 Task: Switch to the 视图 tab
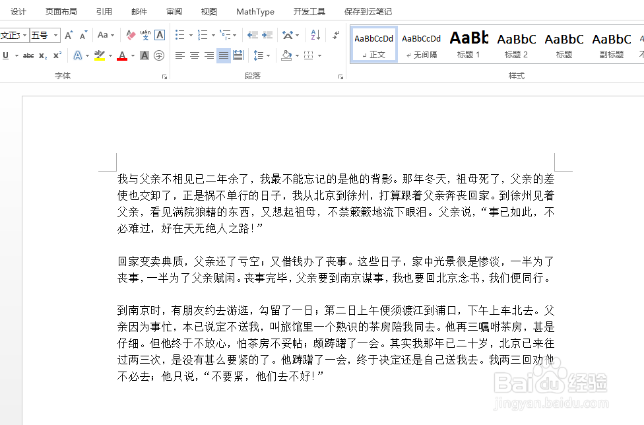209,11
